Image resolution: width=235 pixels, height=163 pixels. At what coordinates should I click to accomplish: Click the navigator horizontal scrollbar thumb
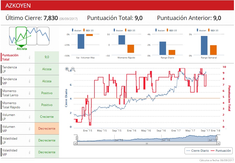(x=147, y=144)
